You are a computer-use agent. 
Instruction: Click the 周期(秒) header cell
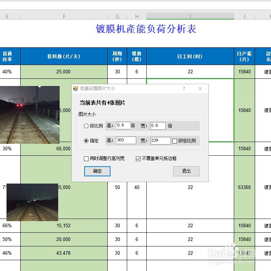(x=117, y=56)
